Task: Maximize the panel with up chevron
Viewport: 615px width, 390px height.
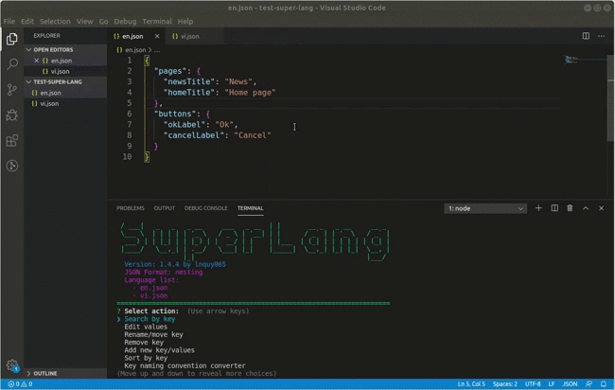Action: pos(586,208)
